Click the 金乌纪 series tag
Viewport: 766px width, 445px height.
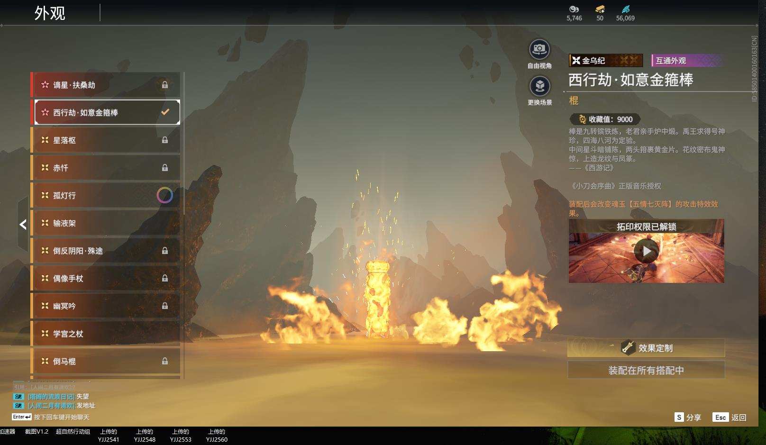tap(606, 60)
